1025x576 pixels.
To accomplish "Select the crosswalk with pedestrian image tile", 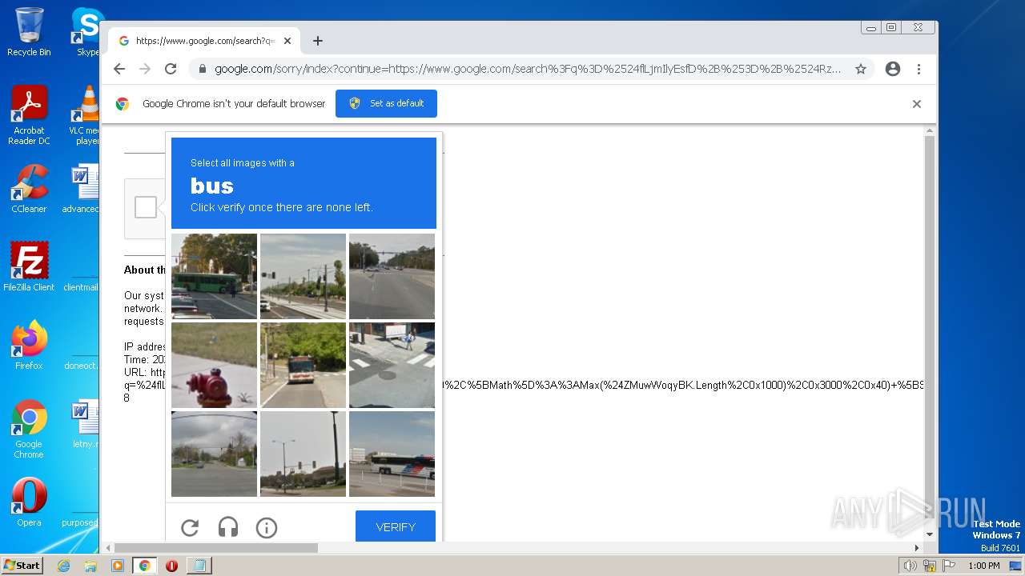I will [392, 365].
